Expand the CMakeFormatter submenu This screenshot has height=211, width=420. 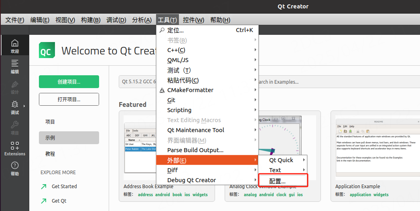coord(207,90)
